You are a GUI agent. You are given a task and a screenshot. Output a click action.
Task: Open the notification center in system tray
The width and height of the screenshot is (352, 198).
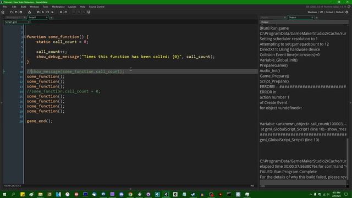coord(346,194)
